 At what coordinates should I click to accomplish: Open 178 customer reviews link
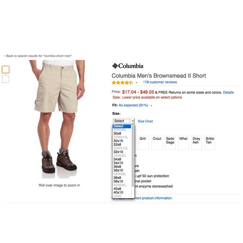160,82
